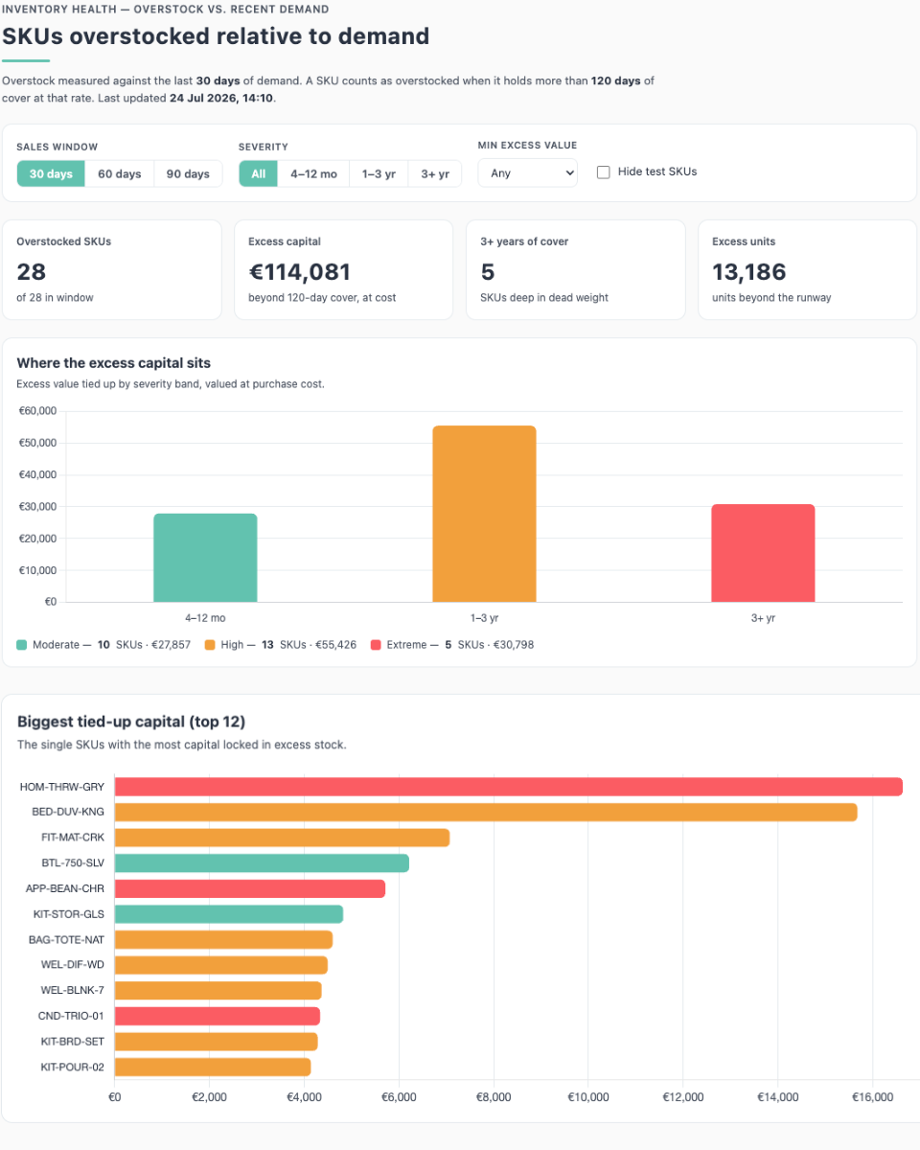
Task: Click the KIT-POUR-02 axis label
Action: coord(73,1067)
